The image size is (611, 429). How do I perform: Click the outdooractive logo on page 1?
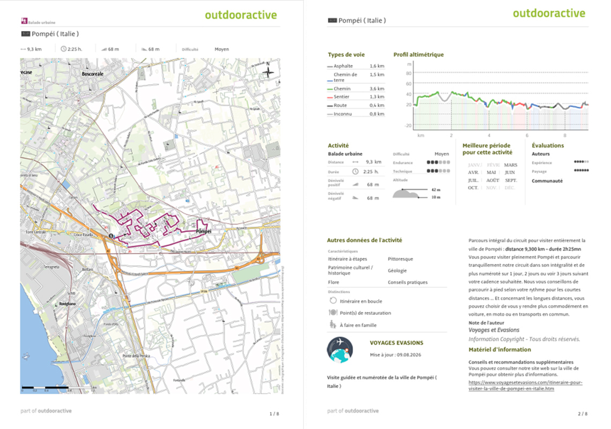pyautogui.click(x=241, y=15)
